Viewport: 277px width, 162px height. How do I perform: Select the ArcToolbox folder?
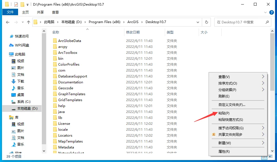coord(68,52)
